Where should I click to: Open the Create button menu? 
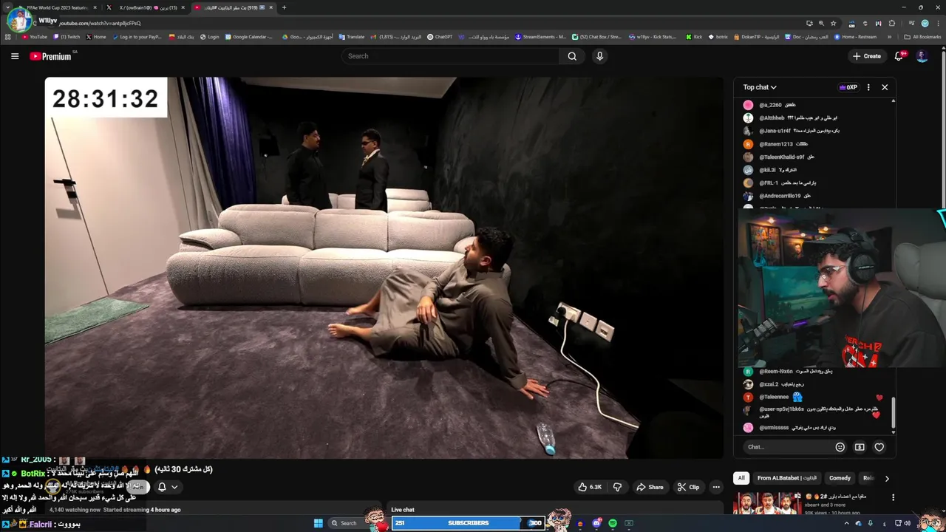[x=867, y=56]
